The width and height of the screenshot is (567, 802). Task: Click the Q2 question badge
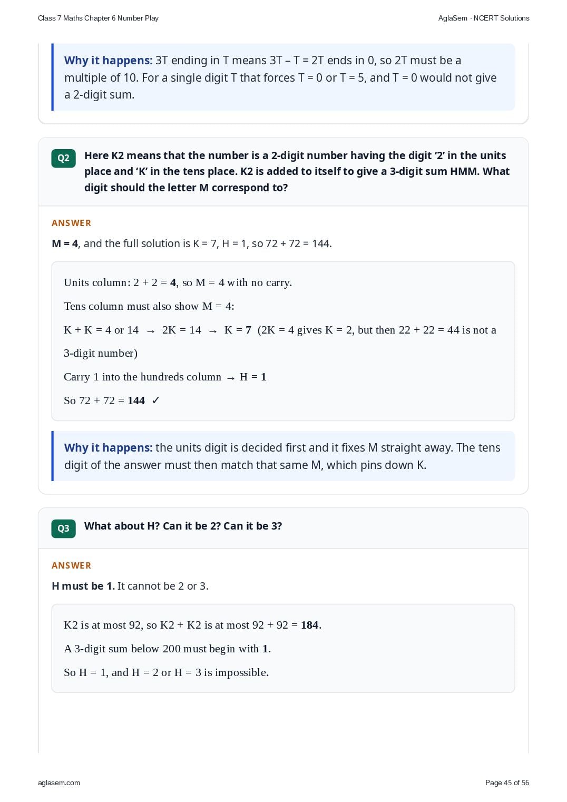click(63, 158)
